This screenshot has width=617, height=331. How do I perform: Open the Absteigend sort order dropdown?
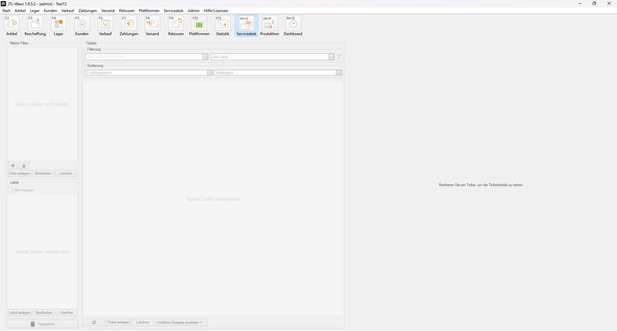point(338,72)
